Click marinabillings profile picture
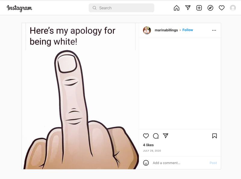This screenshot has width=241, height=179. coord(147,30)
